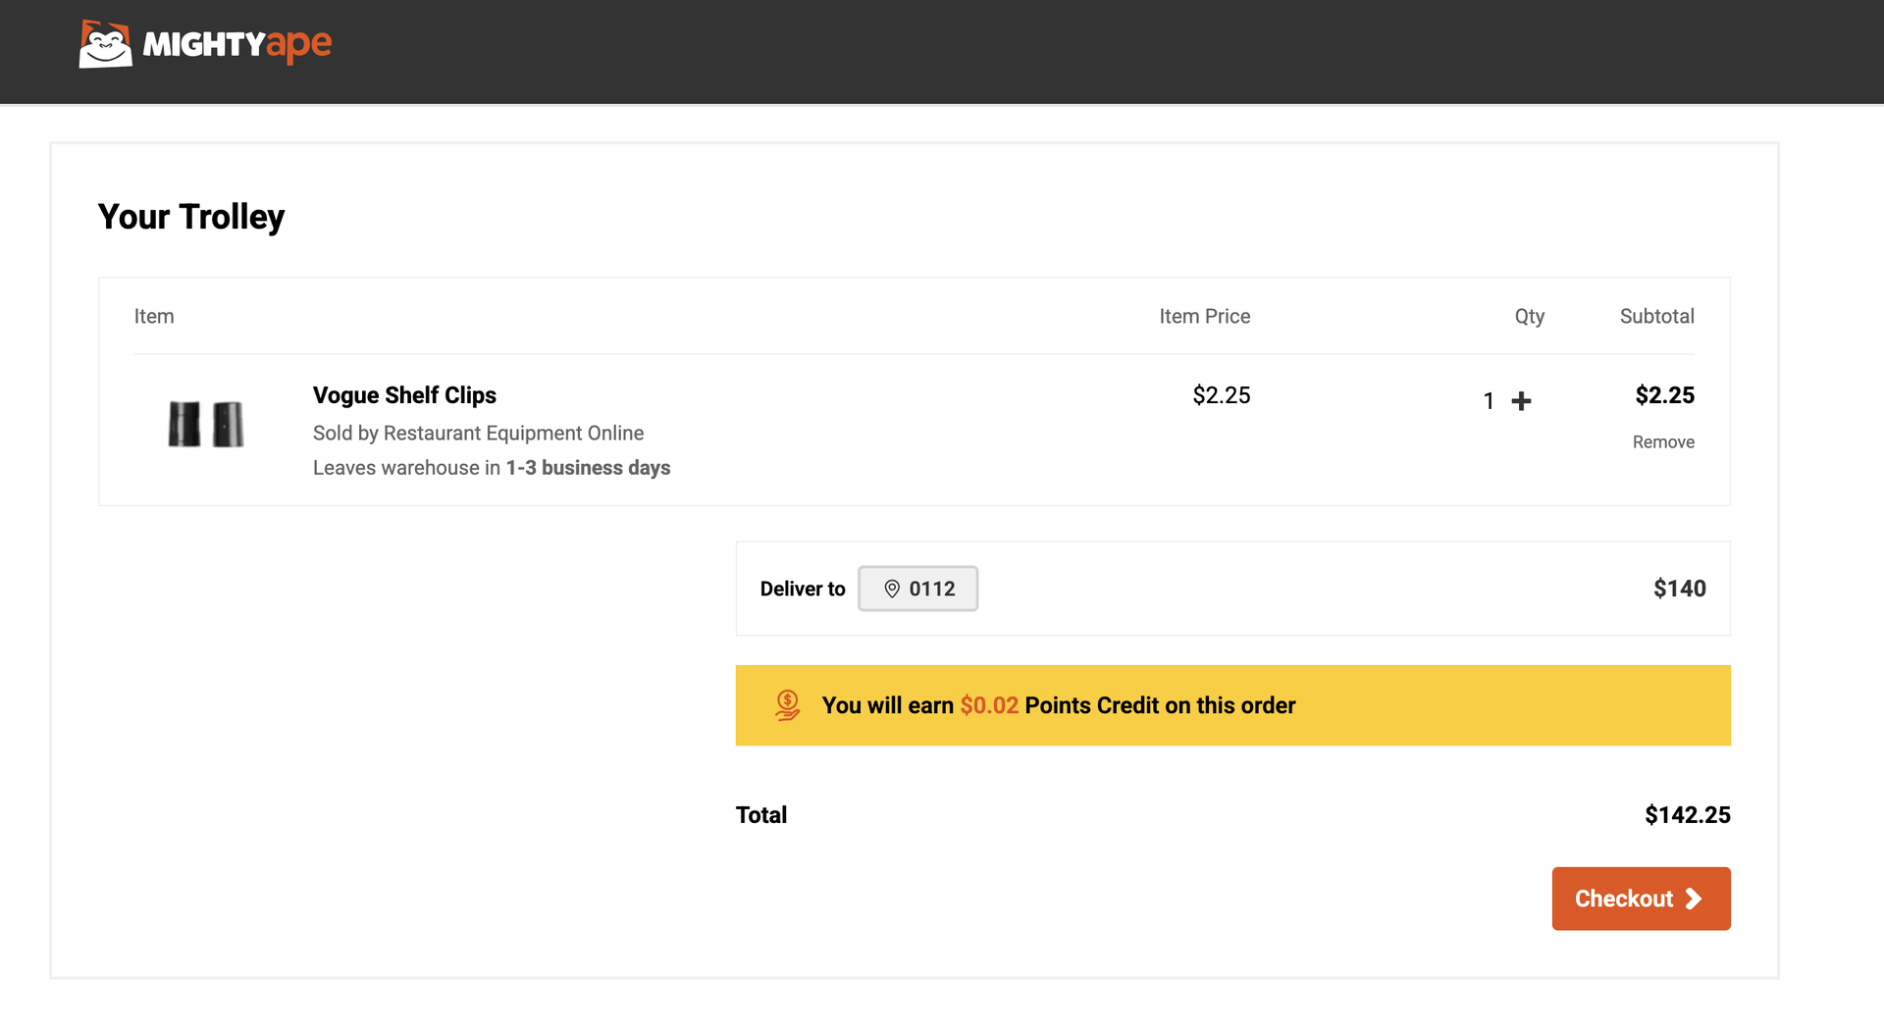1884x1030 pixels.
Task: Click the Your Trolley heading
Action: pos(191,217)
